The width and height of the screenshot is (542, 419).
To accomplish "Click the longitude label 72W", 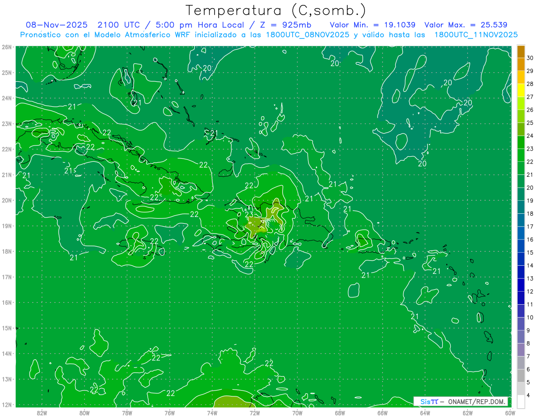I will tap(255, 412).
